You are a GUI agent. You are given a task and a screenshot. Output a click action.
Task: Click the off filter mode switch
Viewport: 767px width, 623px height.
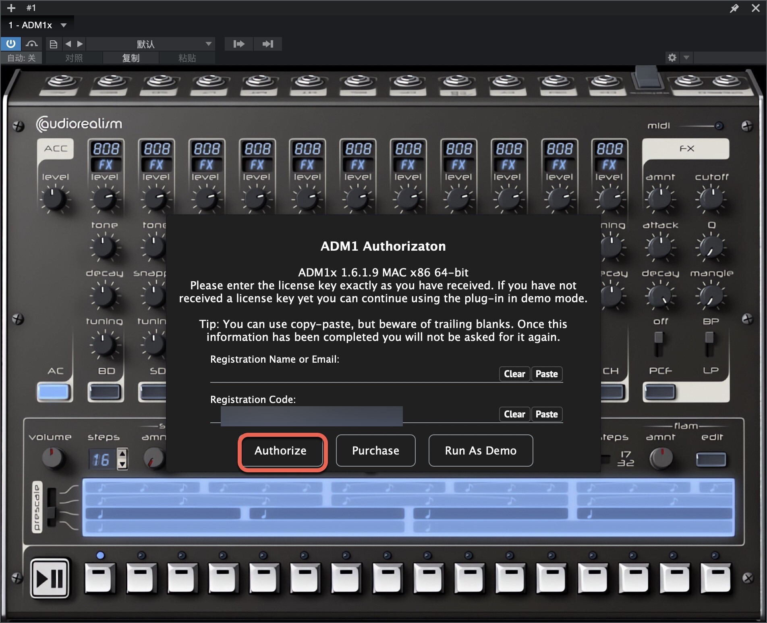click(658, 344)
